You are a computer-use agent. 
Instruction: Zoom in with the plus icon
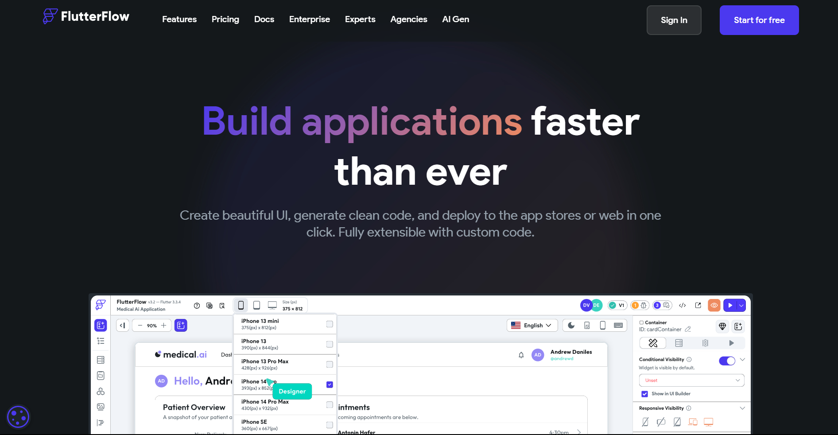[x=164, y=326]
